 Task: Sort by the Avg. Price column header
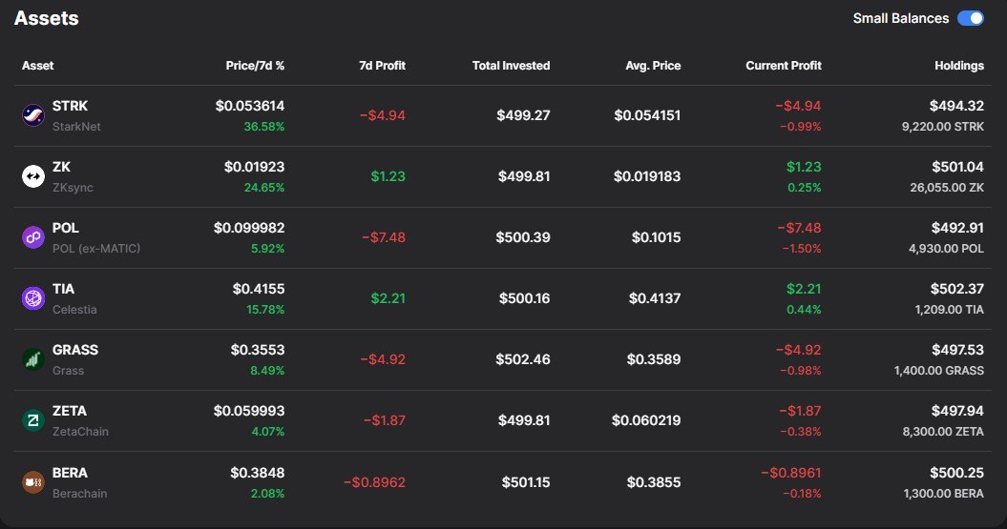coord(653,66)
